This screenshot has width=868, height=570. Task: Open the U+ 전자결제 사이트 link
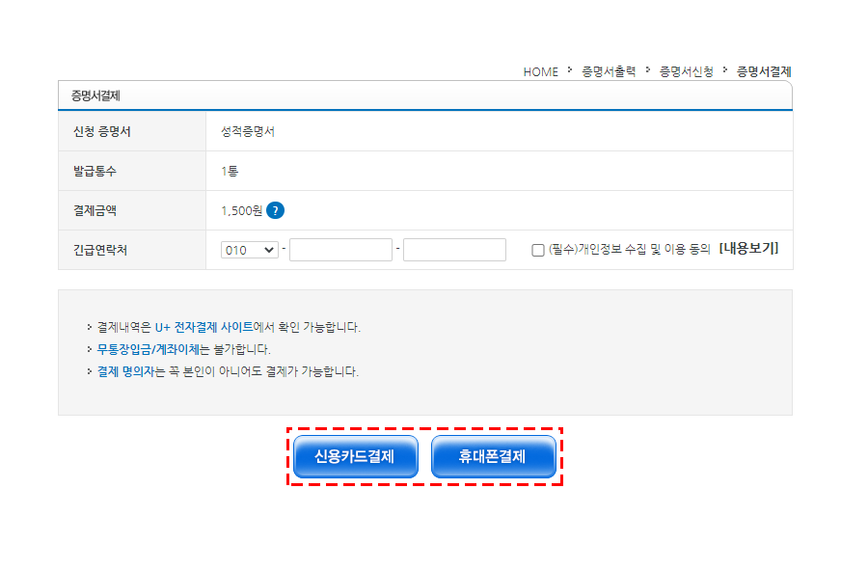point(203,327)
